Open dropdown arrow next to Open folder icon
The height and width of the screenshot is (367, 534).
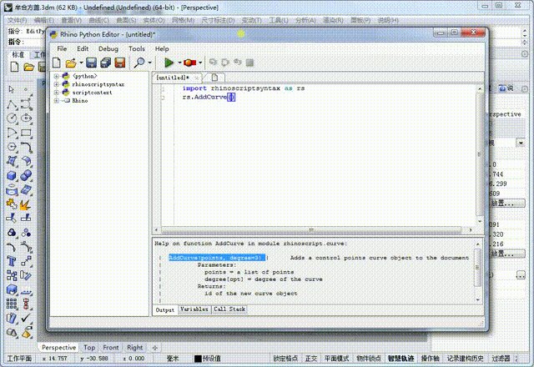point(81,63)
